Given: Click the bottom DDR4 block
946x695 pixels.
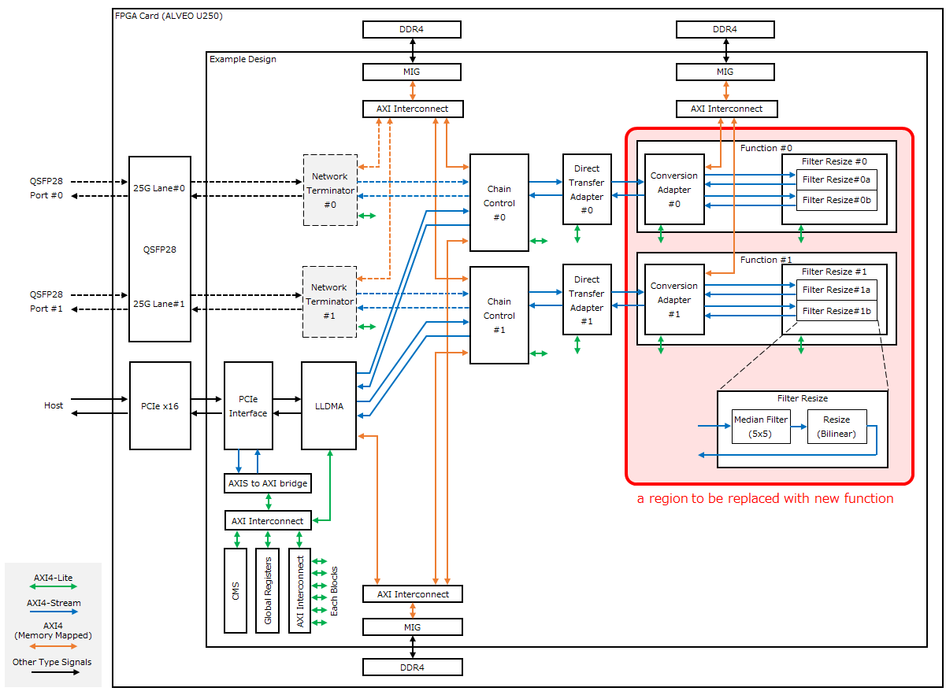Looking at the screenshot, I should (x=412, y=667).
